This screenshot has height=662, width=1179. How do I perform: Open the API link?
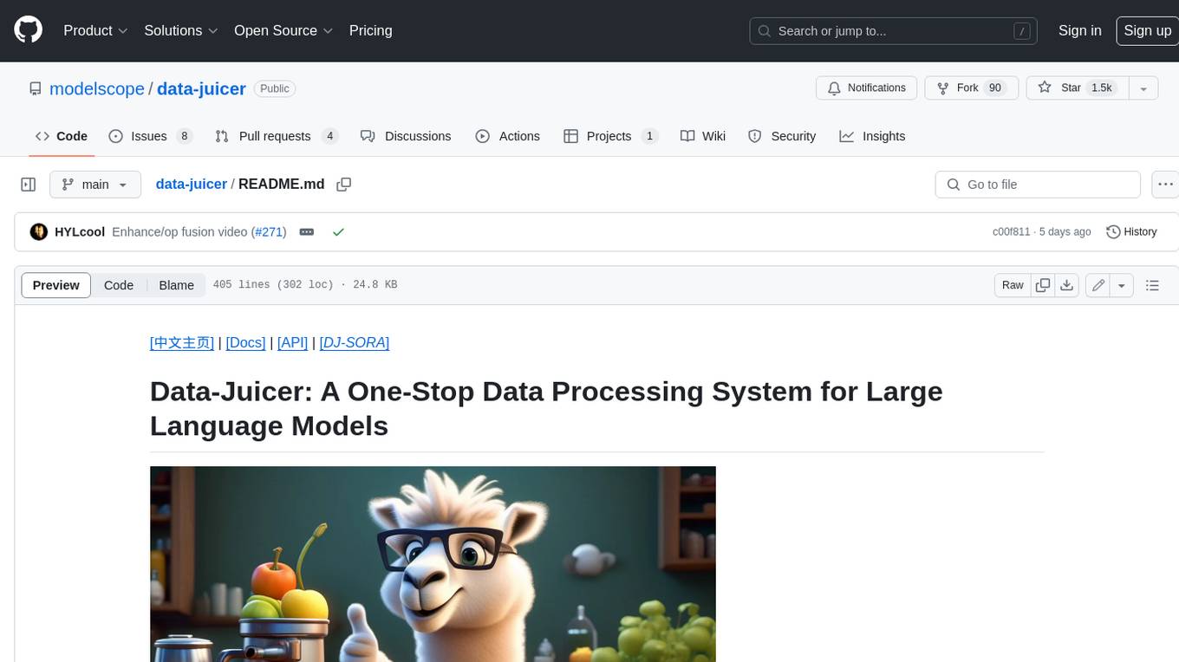[293, 342]
